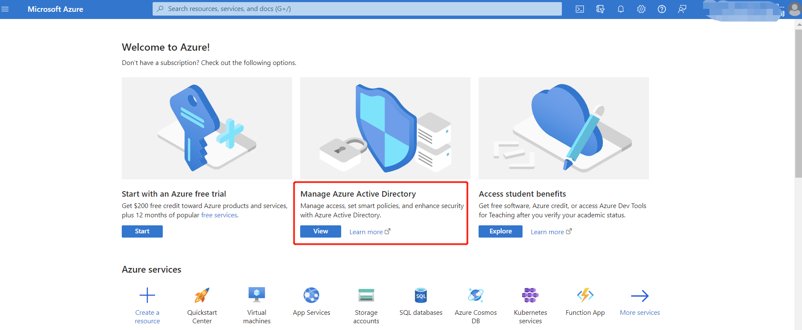Open the Function App icon
This screenshot has height=330, width=802.
(585, 295)
